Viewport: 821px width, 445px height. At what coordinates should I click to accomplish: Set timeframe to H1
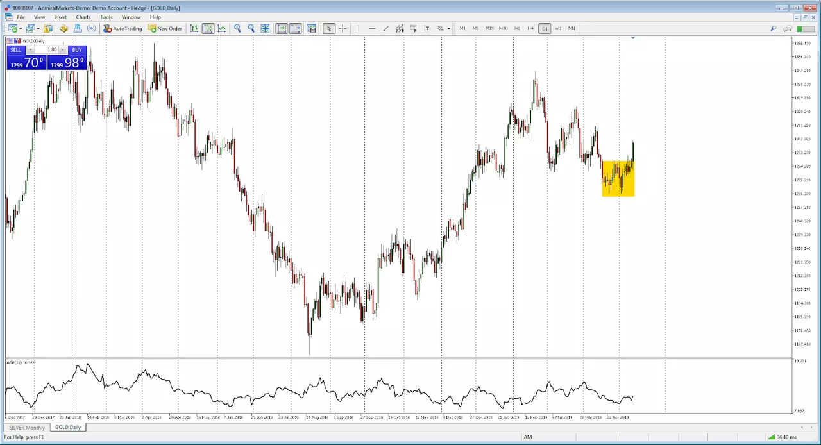click(x=517, y=28)
